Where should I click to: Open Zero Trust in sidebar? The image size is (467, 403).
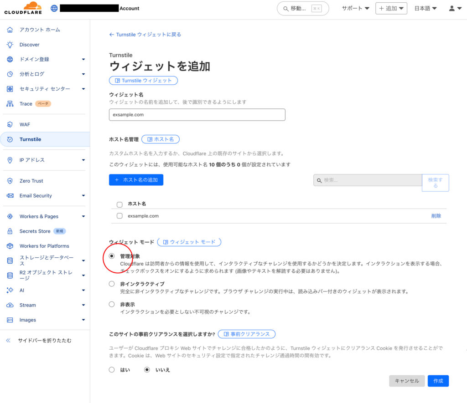31,181
